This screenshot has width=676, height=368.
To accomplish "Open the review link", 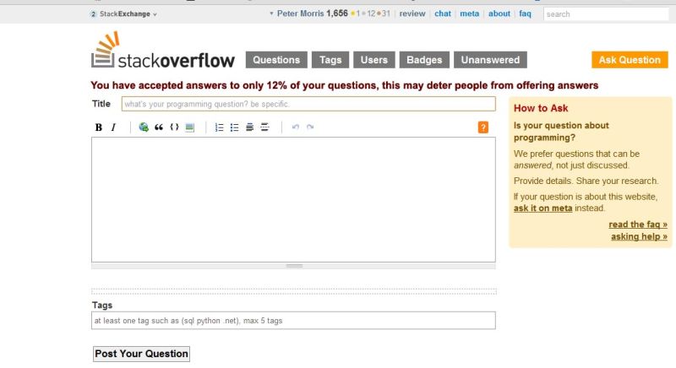I will point(412,14).
